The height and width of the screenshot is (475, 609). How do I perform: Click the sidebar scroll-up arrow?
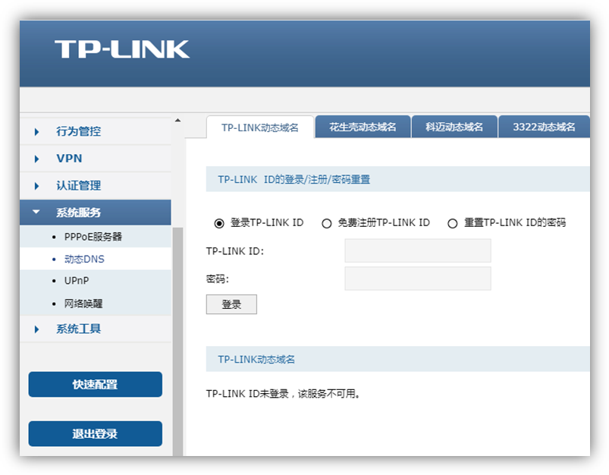(x=178, y=121)
